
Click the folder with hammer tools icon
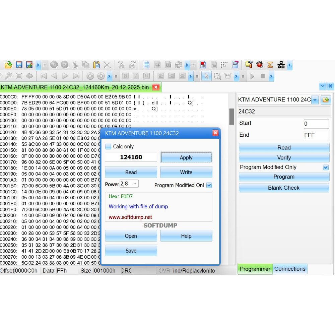249,65
